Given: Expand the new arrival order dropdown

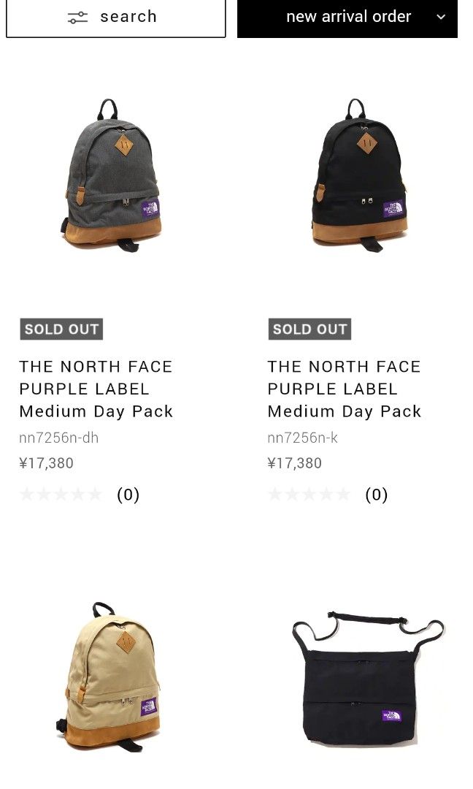Looking at the screenshot, I should [347, 18].
